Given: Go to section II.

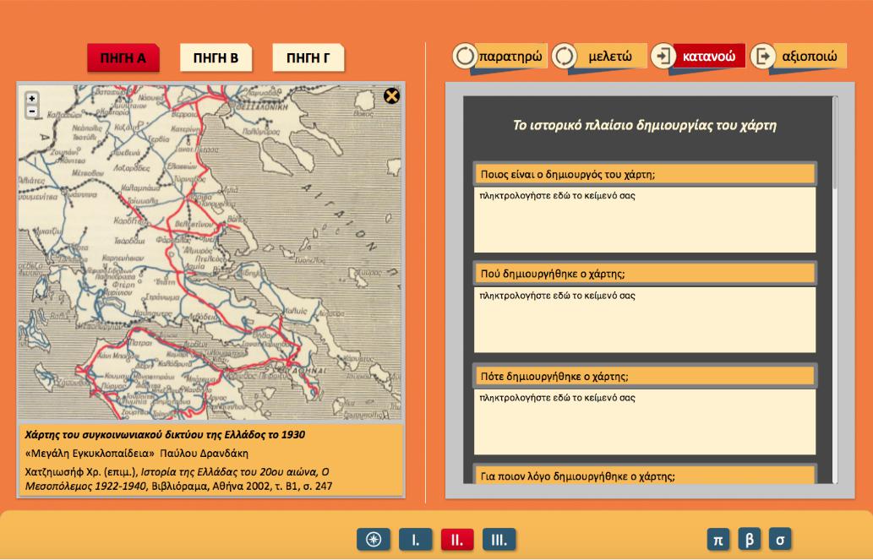Looking at the screenshot, I should [x=457, y=540].
